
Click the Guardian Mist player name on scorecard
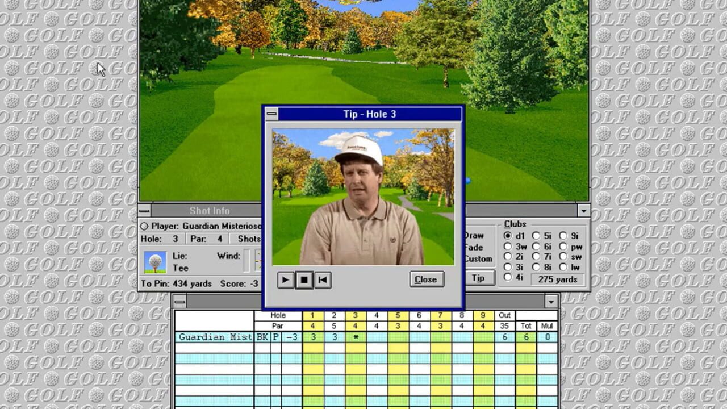click(215, 337)
